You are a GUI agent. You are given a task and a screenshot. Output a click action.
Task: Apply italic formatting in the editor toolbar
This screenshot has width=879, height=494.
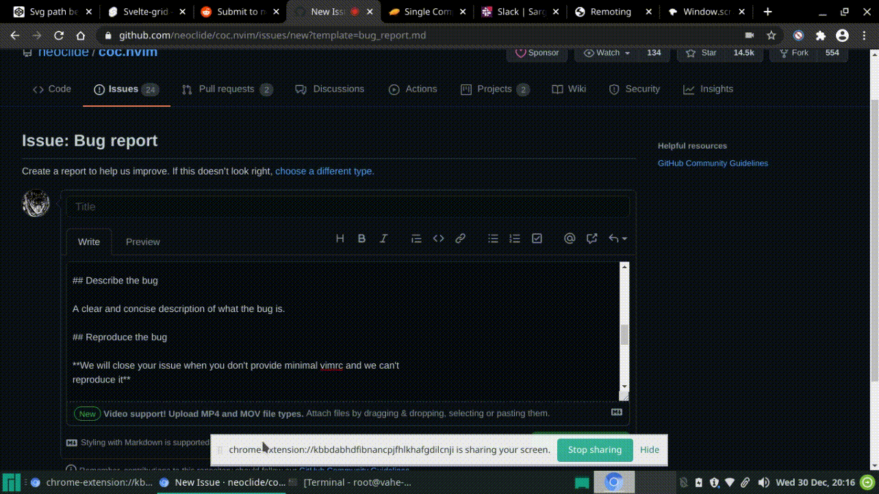[383, 239]
